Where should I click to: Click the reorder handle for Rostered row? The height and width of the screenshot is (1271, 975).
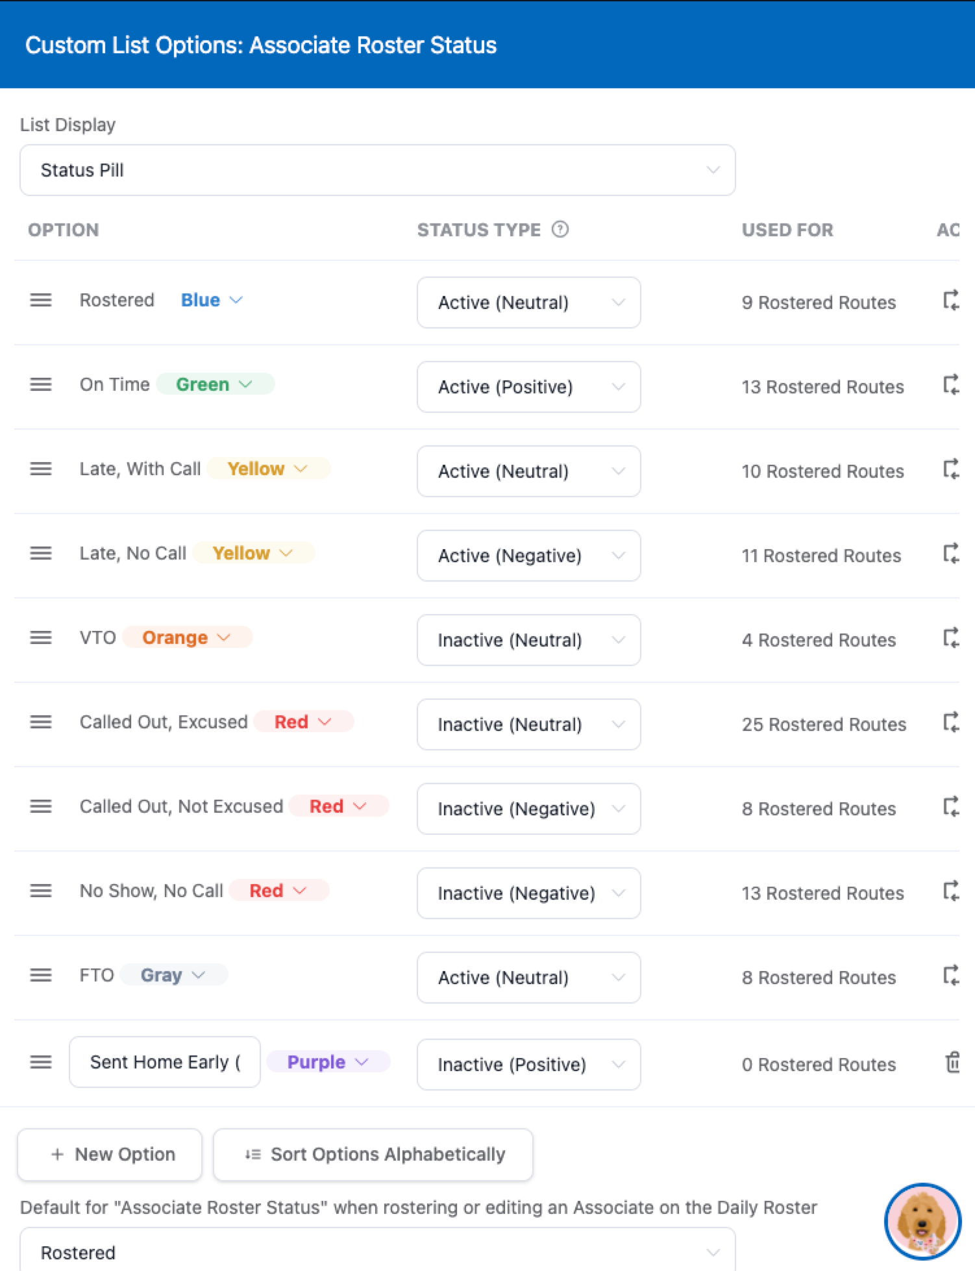(x=41, y=300)
